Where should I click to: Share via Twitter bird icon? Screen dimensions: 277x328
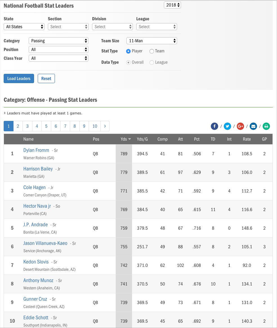(x=227, y=126)
